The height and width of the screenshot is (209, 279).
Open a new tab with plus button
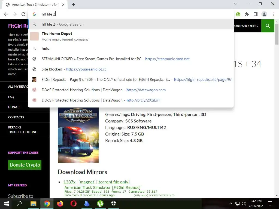(74, 5)
